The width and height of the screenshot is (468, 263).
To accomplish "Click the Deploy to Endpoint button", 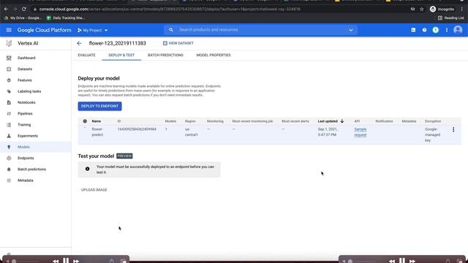I will tap(99, 106).
